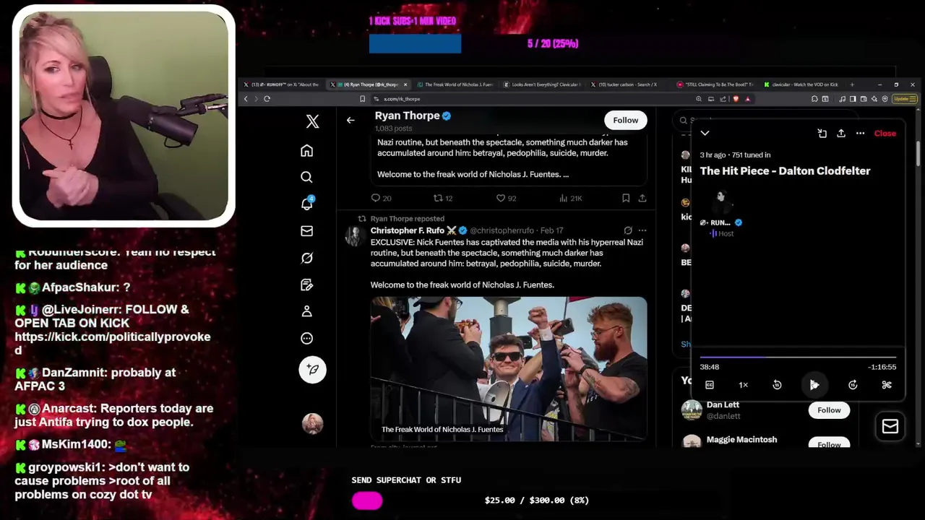Switch to clavicular Watch the VOD tab
925x520 pixels.
click(802, 84)
